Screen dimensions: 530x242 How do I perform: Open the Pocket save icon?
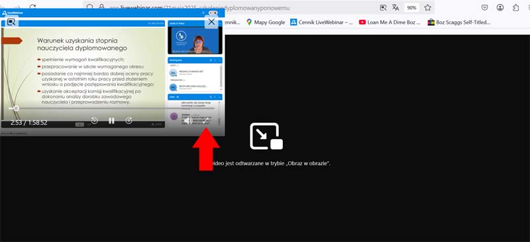coord(485,7)
